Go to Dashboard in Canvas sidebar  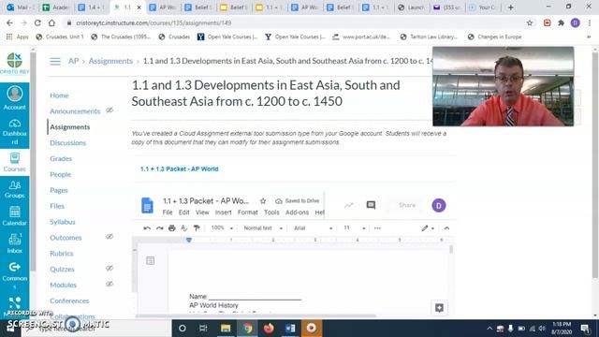coord(15,132)
